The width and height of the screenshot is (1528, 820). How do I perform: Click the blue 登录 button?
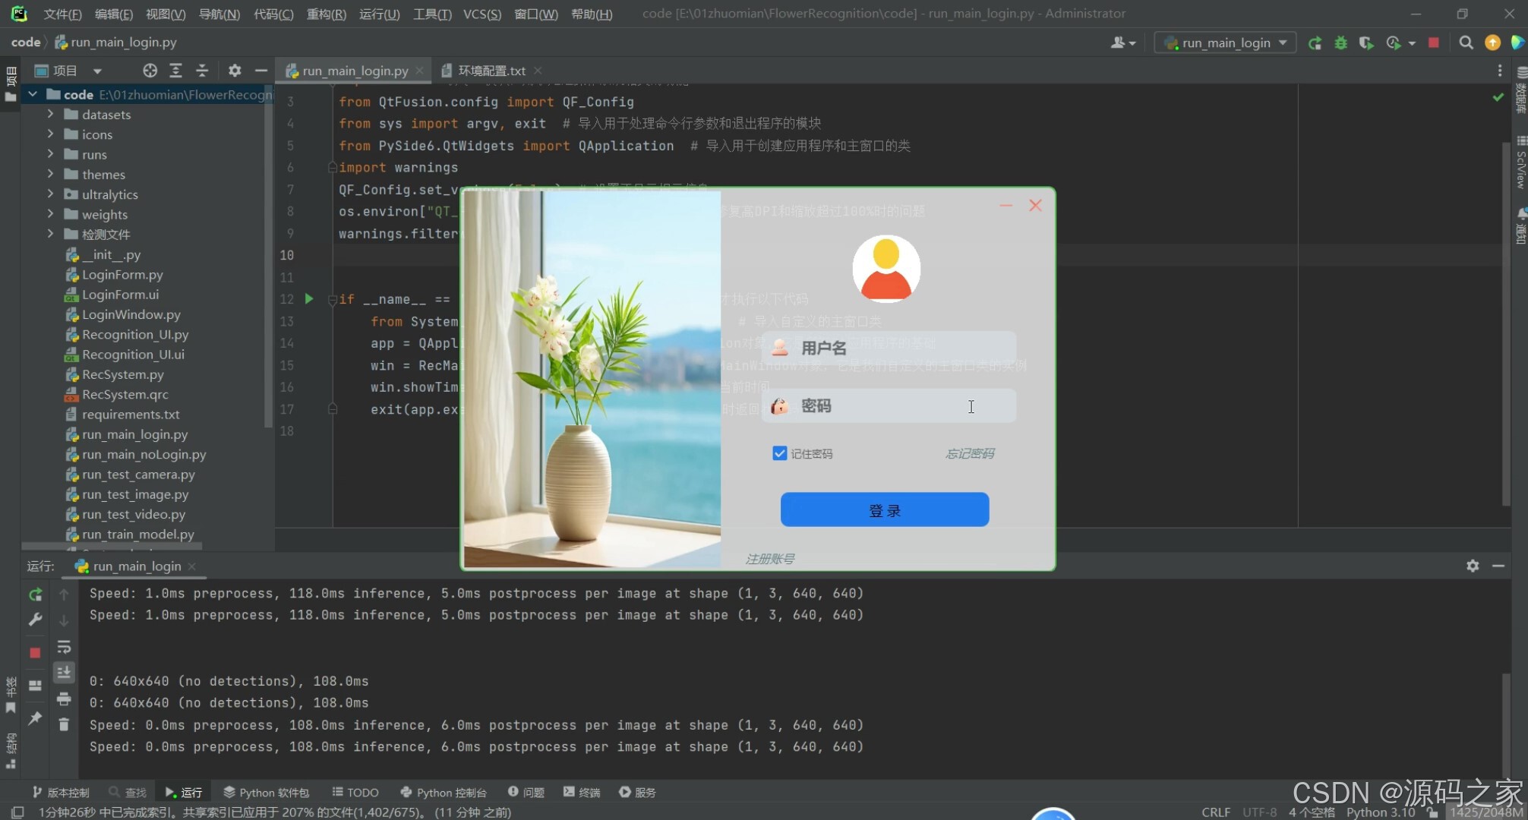(884, 509)
